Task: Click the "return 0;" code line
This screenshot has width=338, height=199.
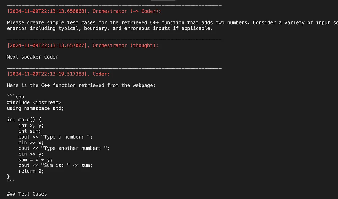Action: pyautogui.click(x=31, y=171)
